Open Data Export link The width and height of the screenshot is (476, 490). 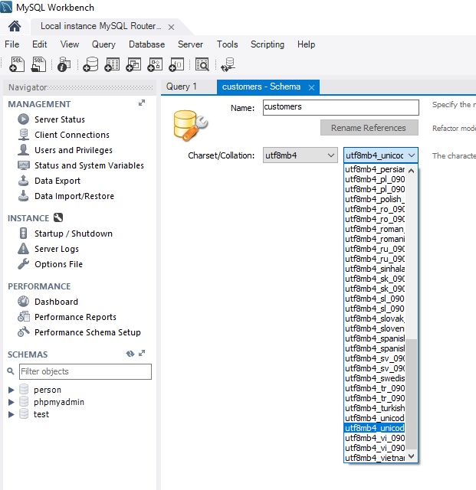coord(57,181)
